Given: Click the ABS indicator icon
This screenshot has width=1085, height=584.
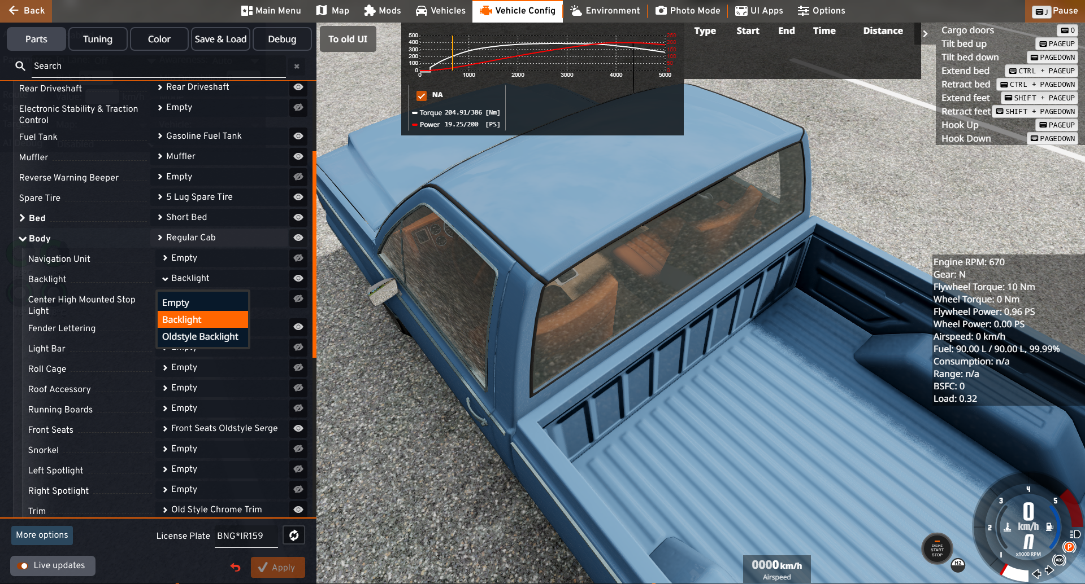Looking at the screenshot, I should coord(1059,560).
